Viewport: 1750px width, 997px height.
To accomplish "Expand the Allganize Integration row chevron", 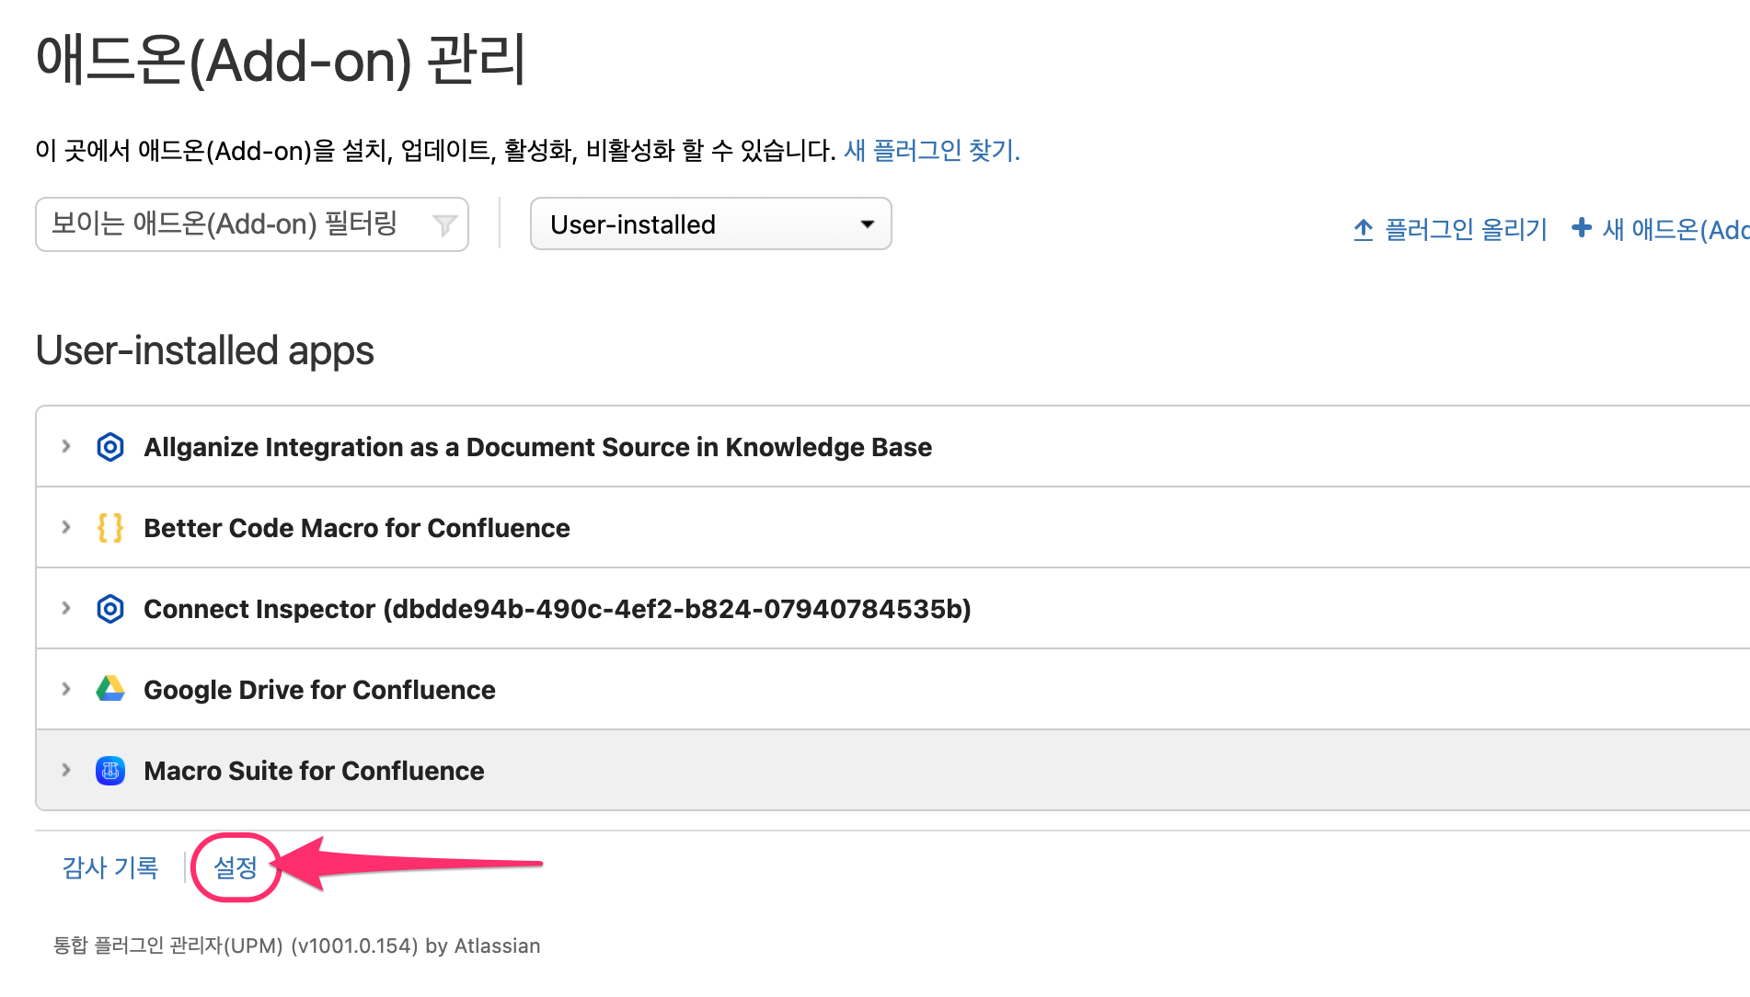I will pos(66,446).
